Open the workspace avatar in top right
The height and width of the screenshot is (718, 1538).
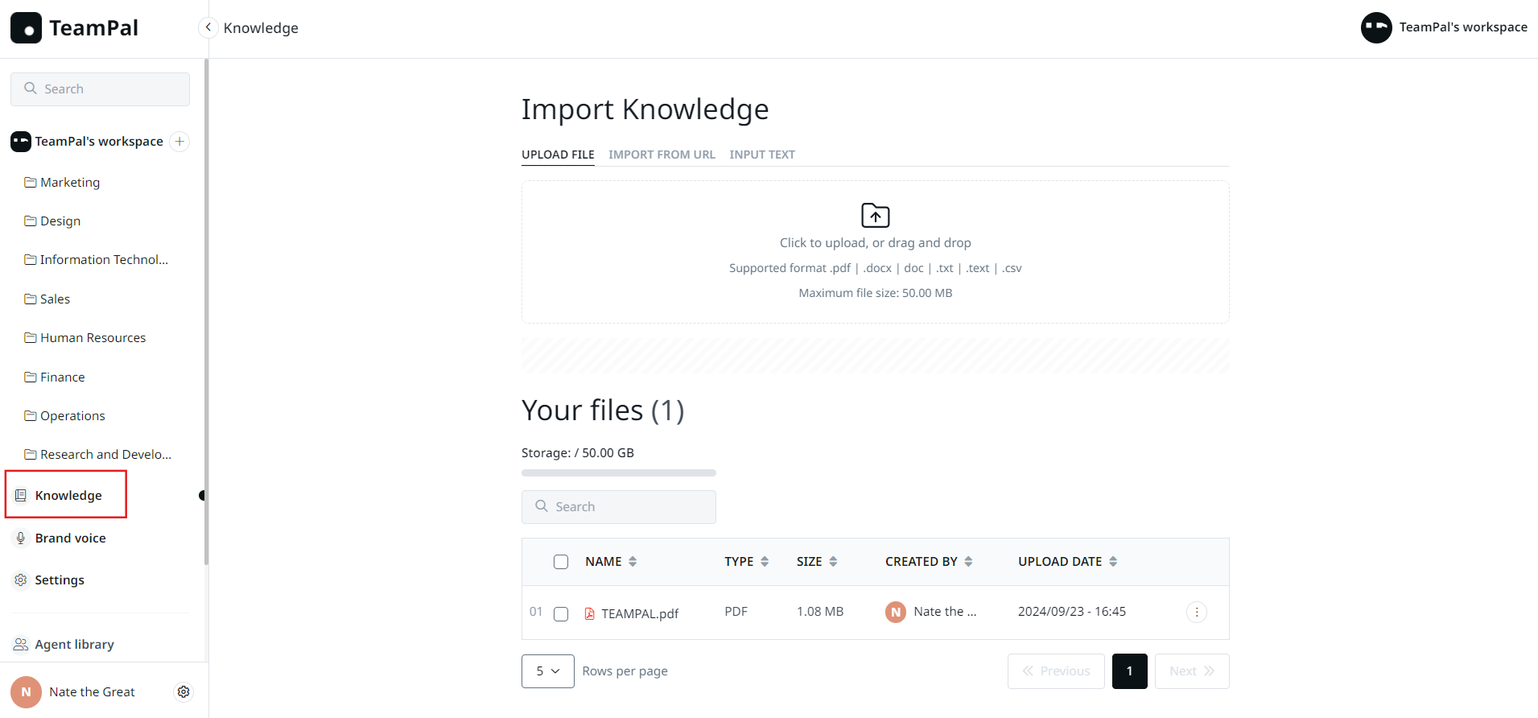[x=1376, y=27]
